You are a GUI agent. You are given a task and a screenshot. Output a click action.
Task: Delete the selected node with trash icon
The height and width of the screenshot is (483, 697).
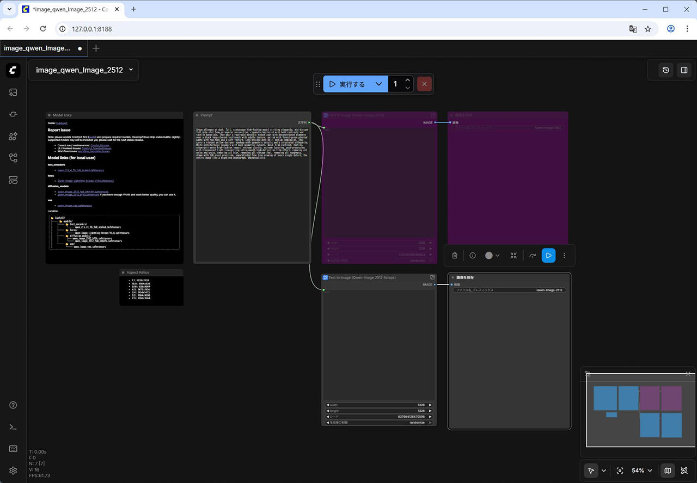click(455, 256)
